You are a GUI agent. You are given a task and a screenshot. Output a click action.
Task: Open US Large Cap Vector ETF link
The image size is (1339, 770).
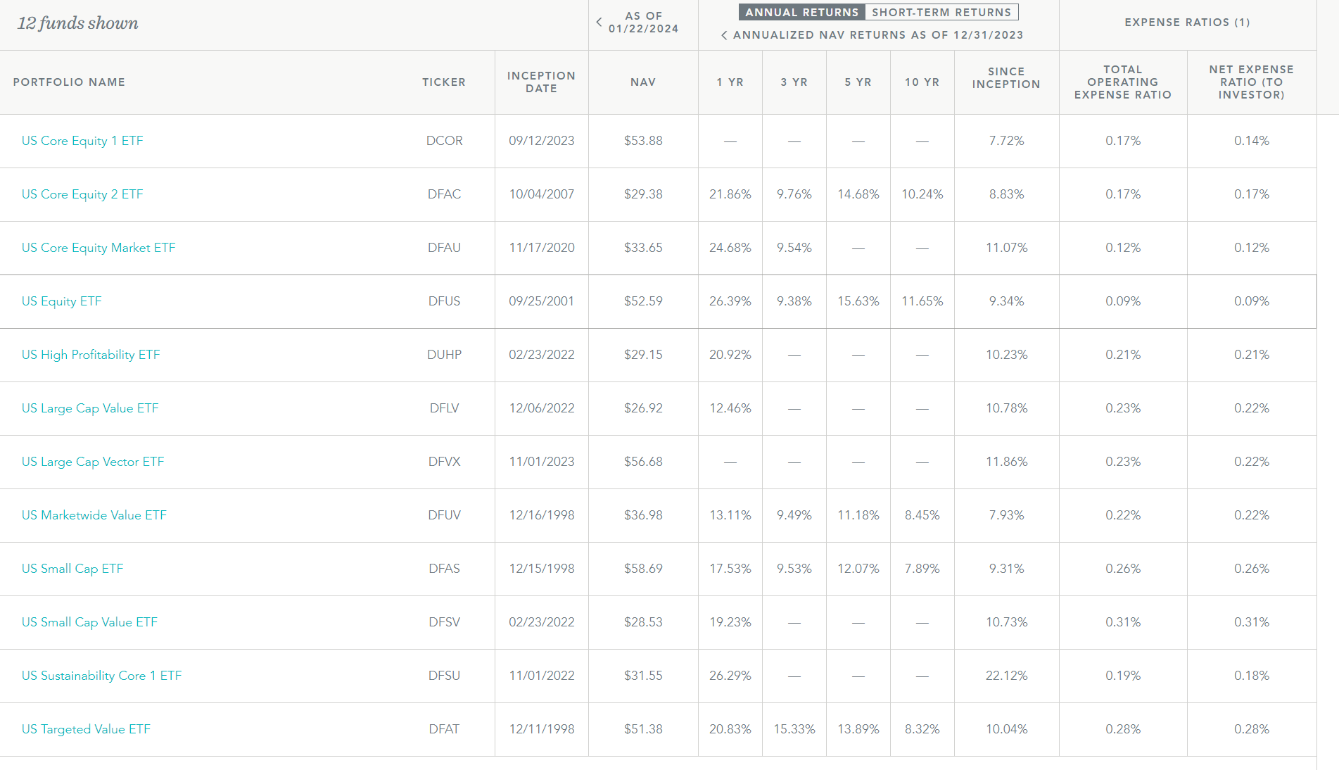point(93,462)
